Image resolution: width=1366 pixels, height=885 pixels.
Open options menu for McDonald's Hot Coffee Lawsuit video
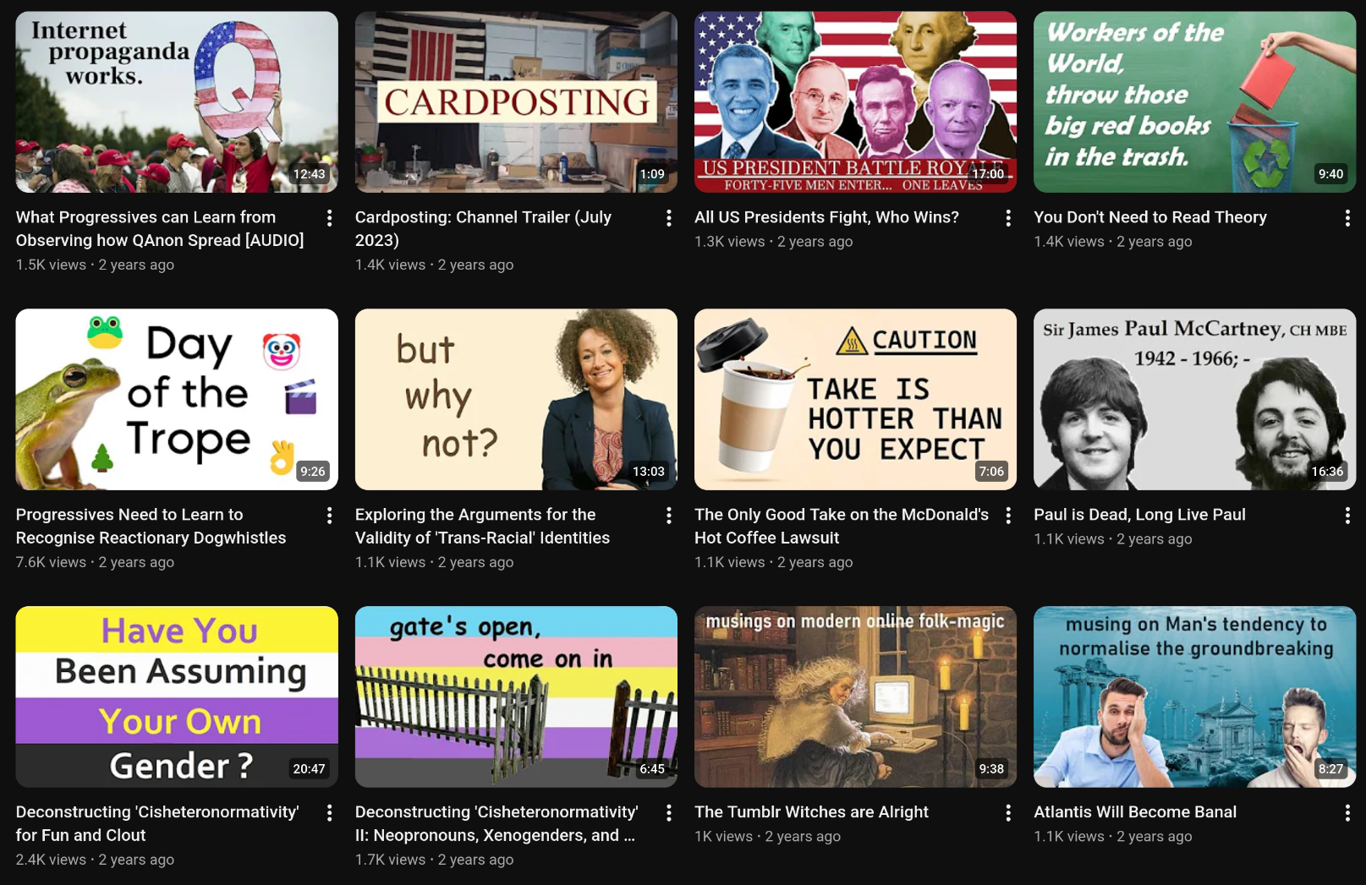coord(1007,516)
